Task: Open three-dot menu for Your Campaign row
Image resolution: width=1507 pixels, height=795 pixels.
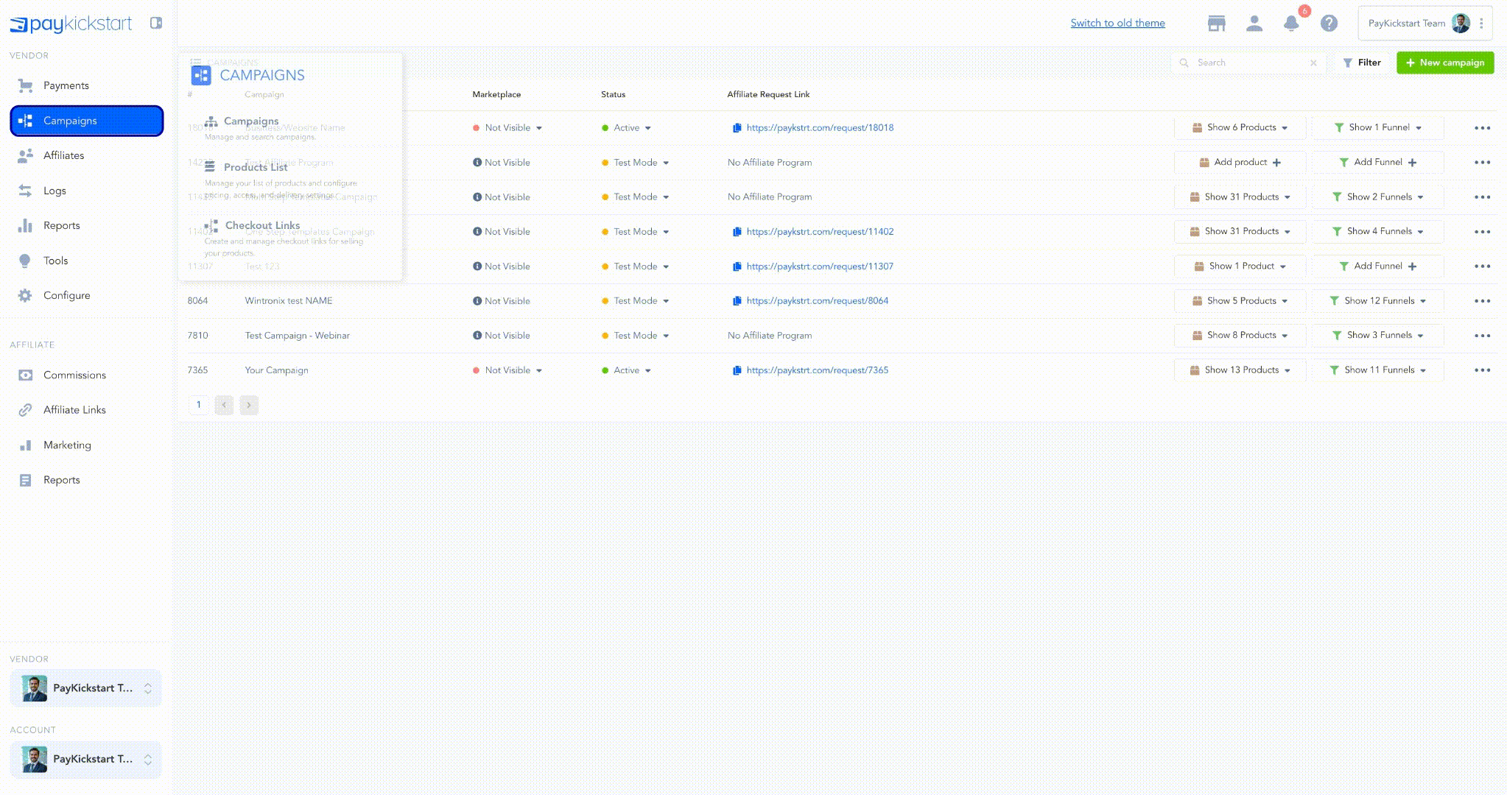Action: pos(1482,370)
